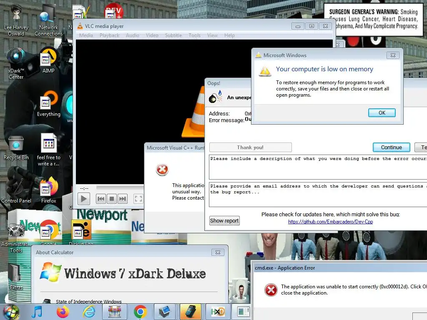Open Chrome from the taskbar

pos(140,312)
